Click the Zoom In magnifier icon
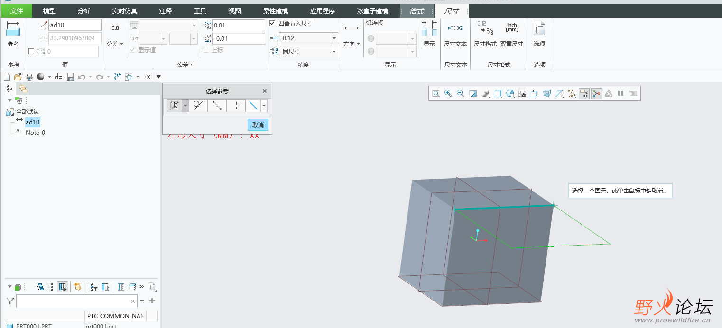 pyautogui.click(x=448, y=94)
